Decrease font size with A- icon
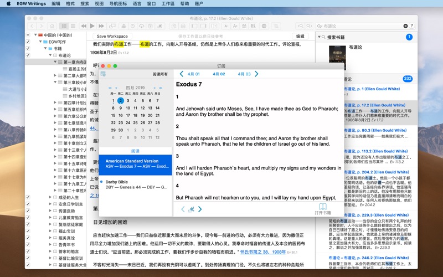 (x=226, y=26)
